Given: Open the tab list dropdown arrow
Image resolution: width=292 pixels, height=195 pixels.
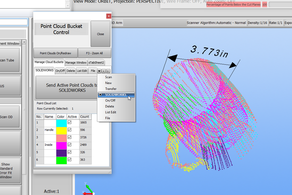Looking at the screenshot, I should (x=99, y=71).
